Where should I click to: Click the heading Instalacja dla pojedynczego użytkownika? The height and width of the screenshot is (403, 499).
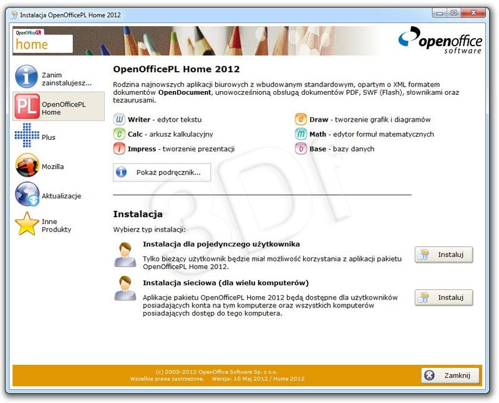point(221,244)
